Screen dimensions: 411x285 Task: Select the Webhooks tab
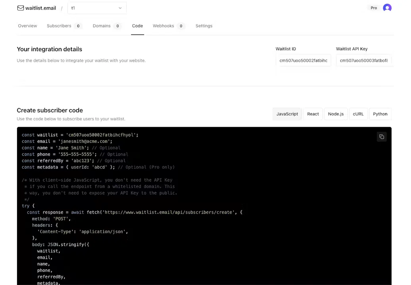163,26
